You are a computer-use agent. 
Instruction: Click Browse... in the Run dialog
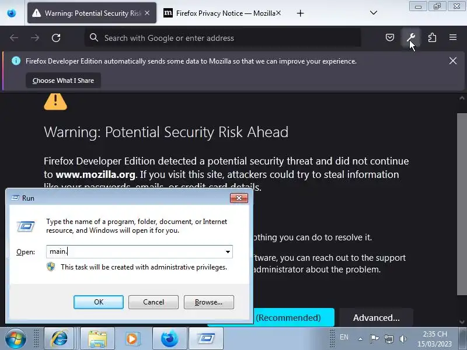209,302
